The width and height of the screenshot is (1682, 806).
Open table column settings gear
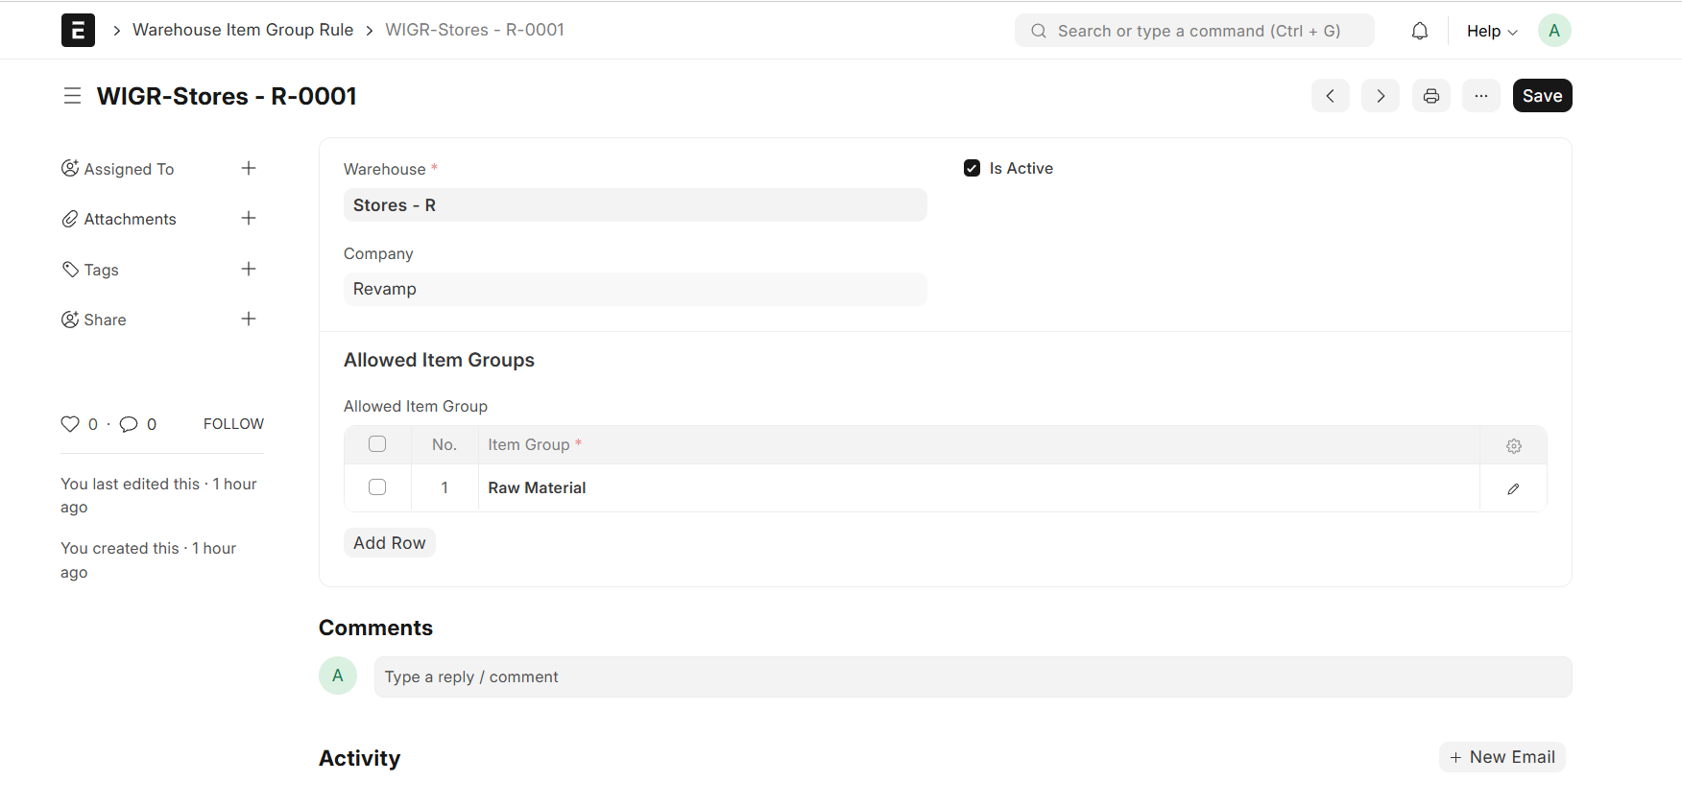1513,446
